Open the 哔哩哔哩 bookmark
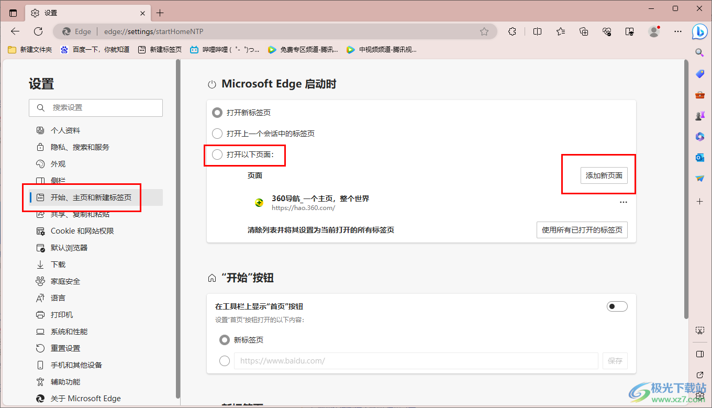This screenshot has height=408, width=712. 225,50
